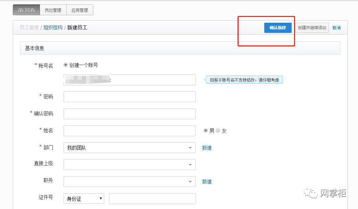This screenshot has height=209, width=358.
Task: Click 创建并继续添加 button
Action: 312,28
